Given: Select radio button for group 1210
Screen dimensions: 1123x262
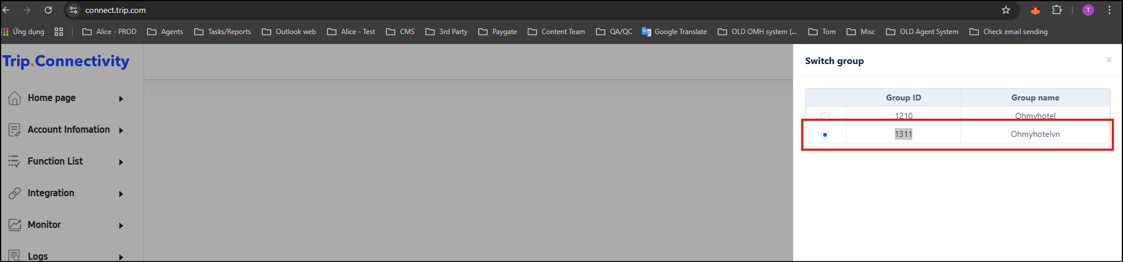Looking at the screenshot, I should (825, 116).
